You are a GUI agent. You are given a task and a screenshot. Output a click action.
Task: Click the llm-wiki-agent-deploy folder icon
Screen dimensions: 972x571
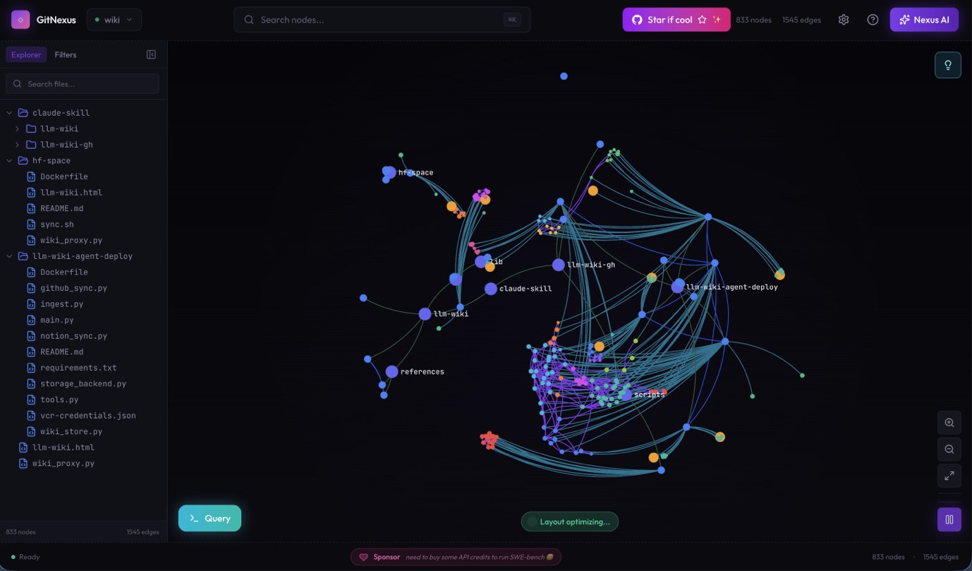click(23, 256)
